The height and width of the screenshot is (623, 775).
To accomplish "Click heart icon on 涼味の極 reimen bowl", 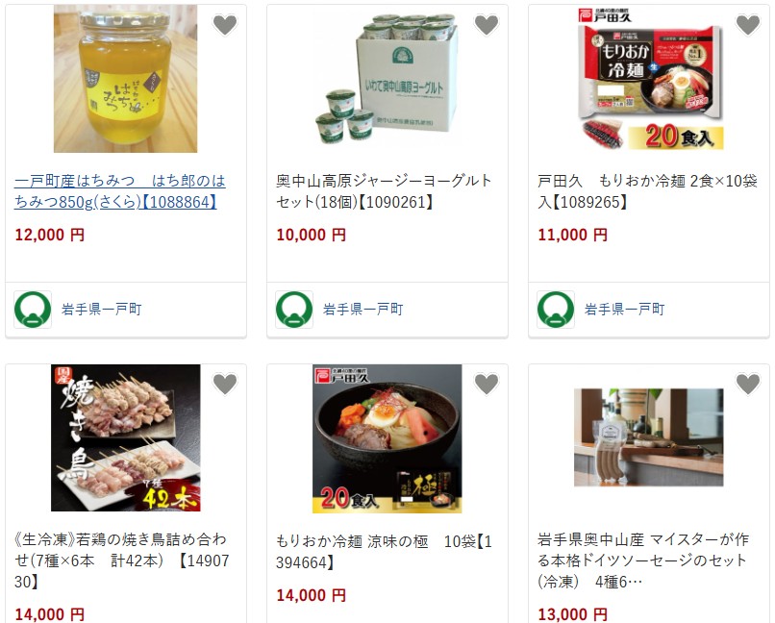I will tap(487, 384).
